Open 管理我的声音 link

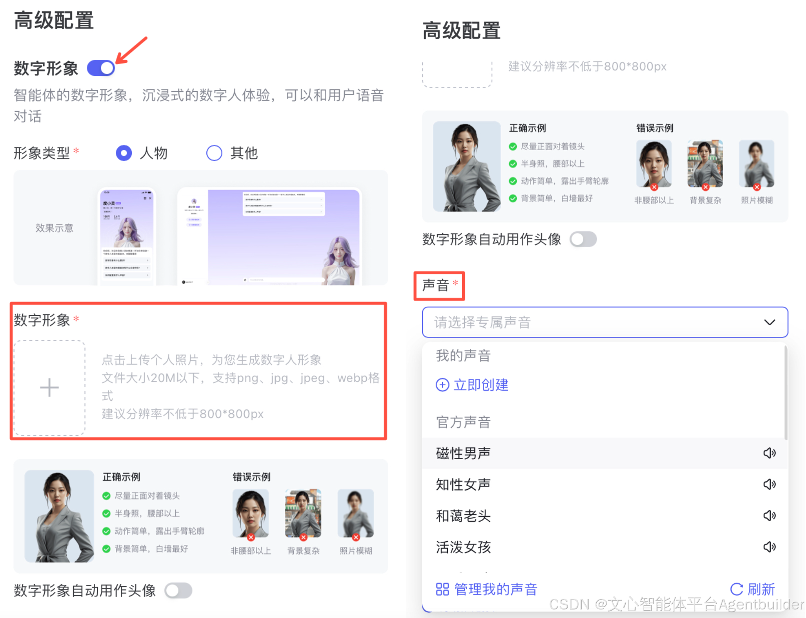(x=496, y=589)
